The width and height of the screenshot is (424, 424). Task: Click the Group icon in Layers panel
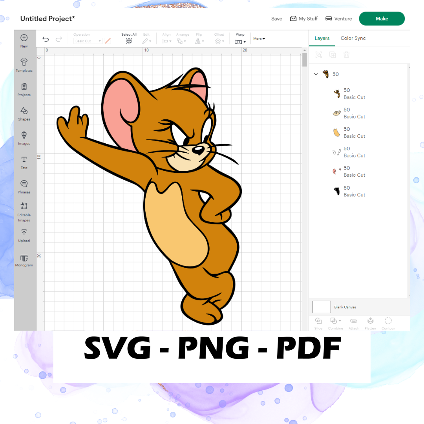(318, 55)
